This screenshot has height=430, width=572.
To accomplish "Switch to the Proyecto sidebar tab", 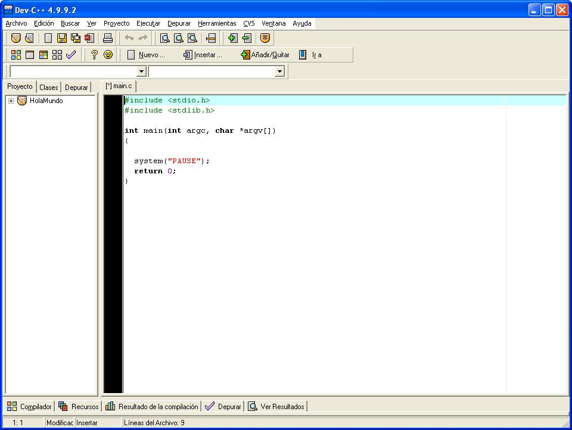I will [20, 86].
